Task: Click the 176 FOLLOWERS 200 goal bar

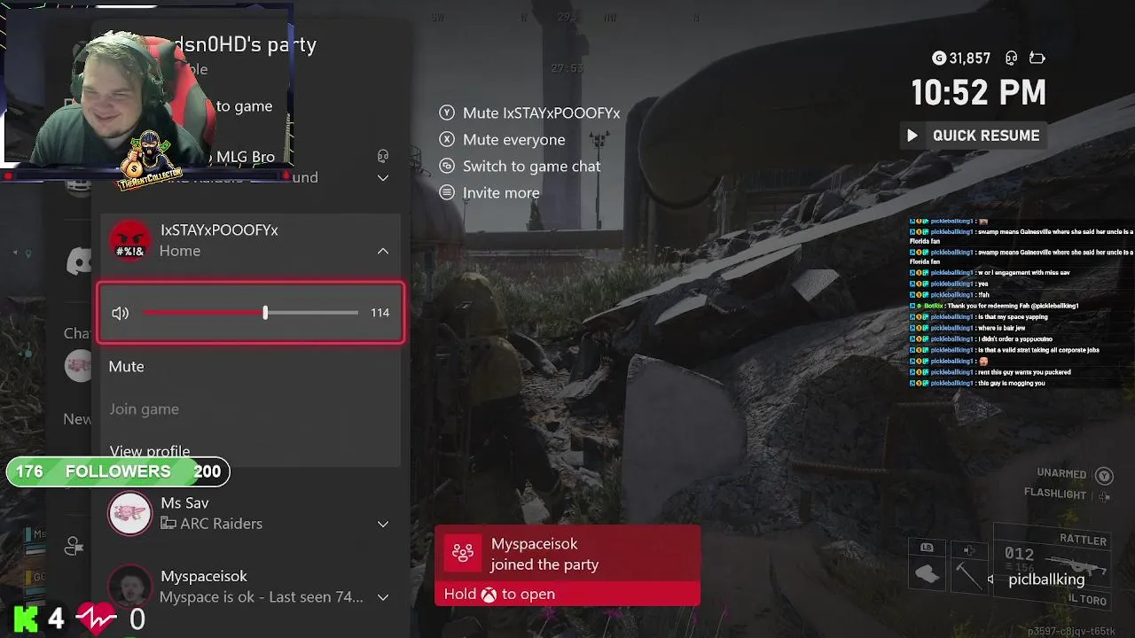Action: [x=118, y=471]
